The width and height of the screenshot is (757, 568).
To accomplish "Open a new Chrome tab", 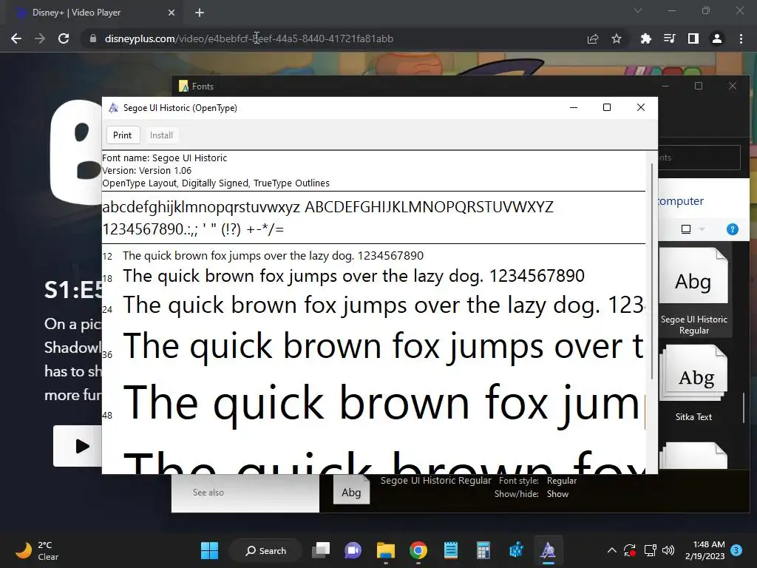I will (x=200, y=13).
